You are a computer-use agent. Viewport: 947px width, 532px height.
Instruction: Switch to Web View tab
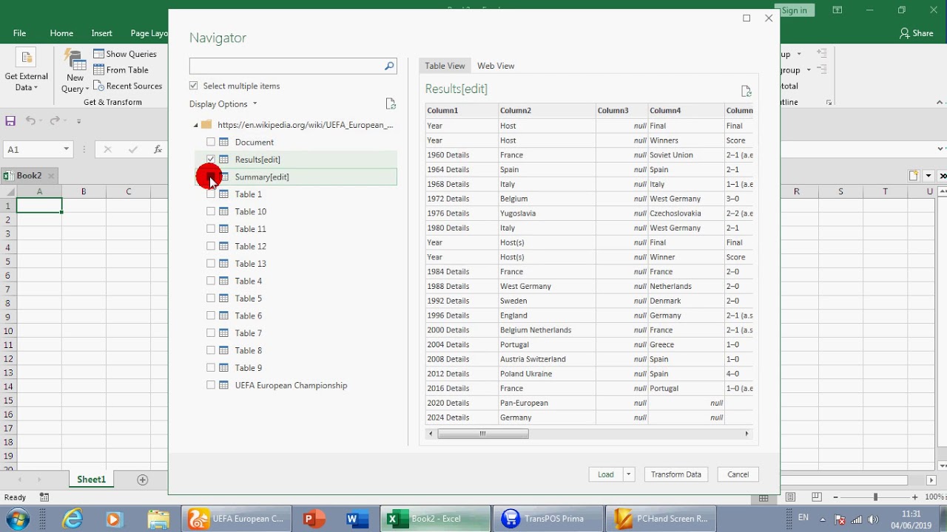(496, 66)
